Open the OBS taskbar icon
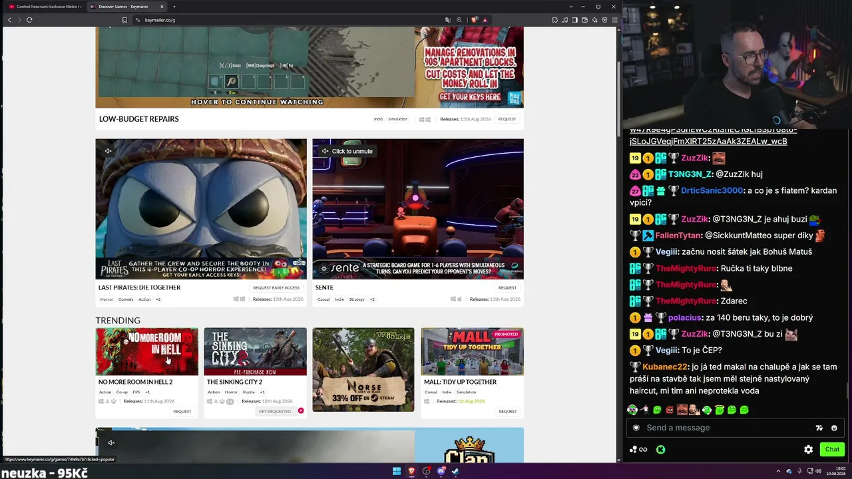Viewport: 852px width, 479px height. click(426, 471)
